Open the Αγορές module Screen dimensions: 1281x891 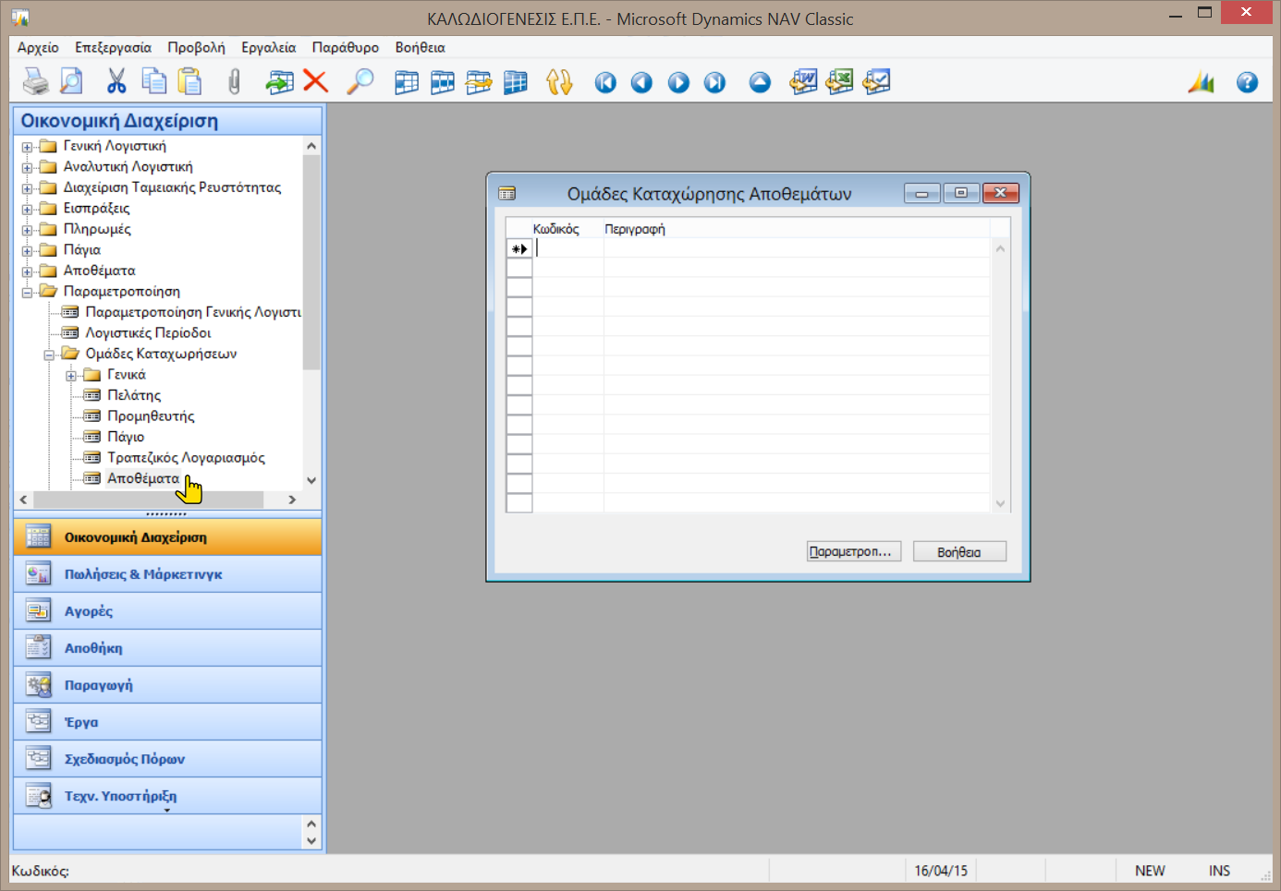pyautogui.click(x=167, y=611)
